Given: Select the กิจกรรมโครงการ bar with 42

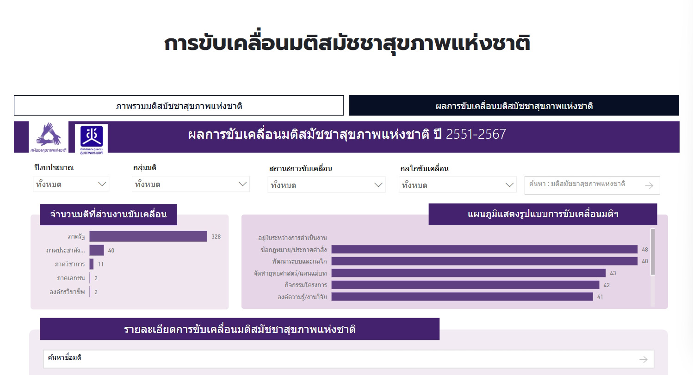Looking at the screenshot, I should pos(465,285).
